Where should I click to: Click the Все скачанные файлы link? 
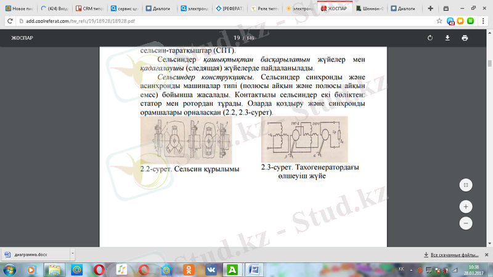tap(453, 254)
